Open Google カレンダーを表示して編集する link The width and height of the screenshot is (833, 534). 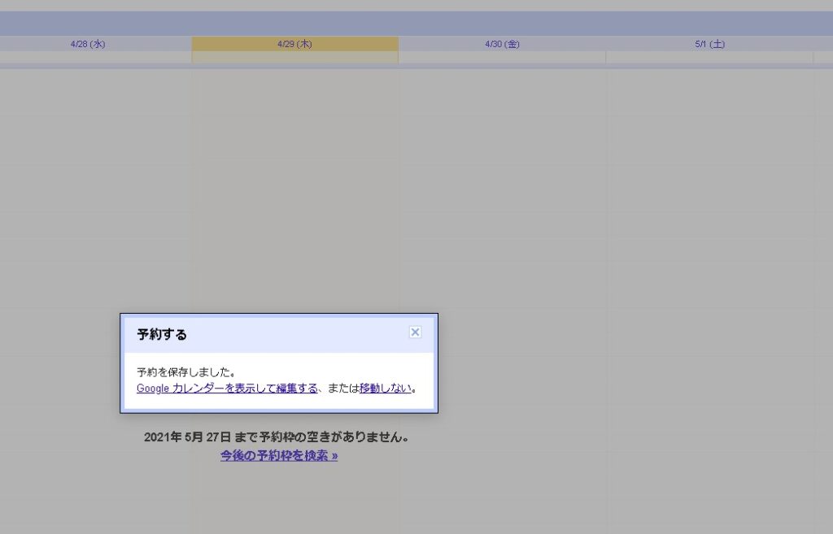[227, 389]
